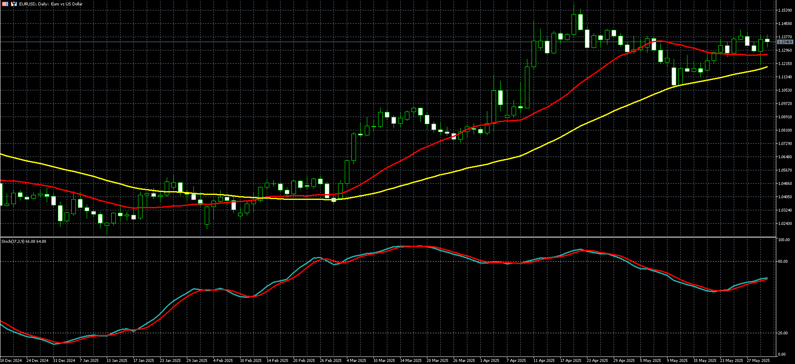Click the 10 Feb 2025 date label
Viewport: 795px width, 364px height.
(x=251, y=361)
